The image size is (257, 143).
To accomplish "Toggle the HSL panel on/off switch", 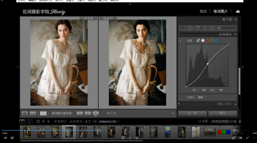I will (x=179, y=104).
